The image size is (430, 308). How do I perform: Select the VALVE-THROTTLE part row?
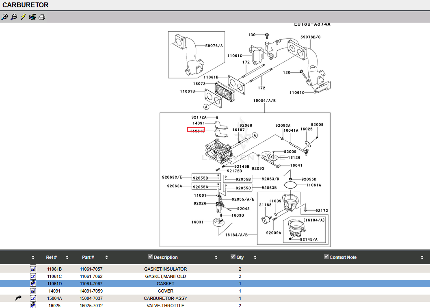tap(165, 306)
